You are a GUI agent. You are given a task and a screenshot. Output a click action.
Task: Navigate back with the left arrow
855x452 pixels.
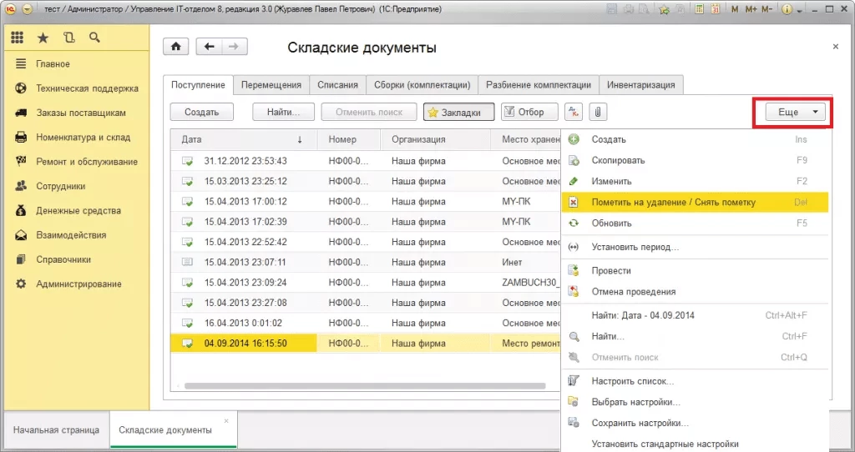click(209, 47)
